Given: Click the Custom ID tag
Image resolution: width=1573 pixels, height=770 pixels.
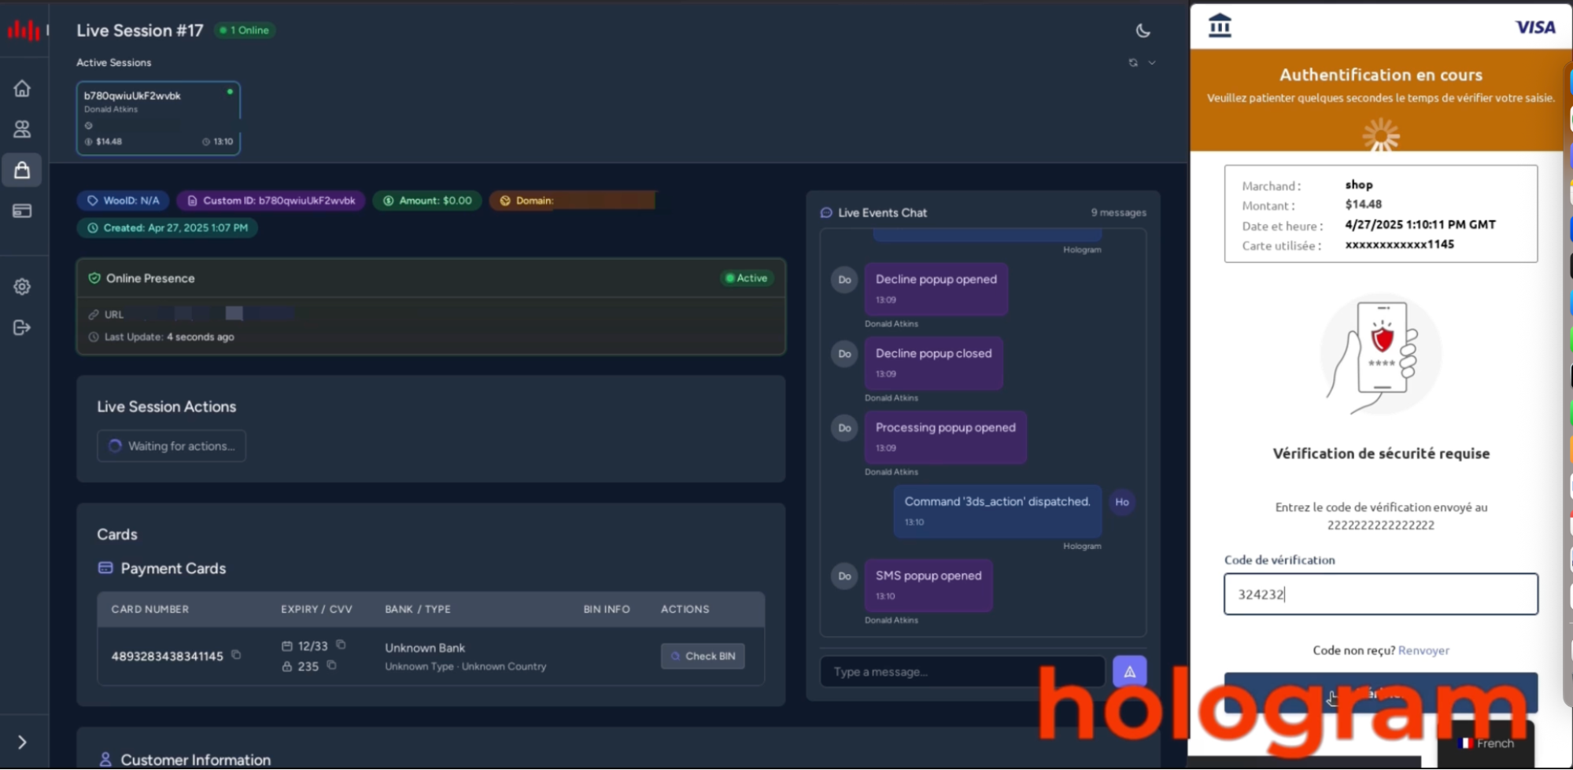Looking at the screenshot, I should click(x=271, y=201).
